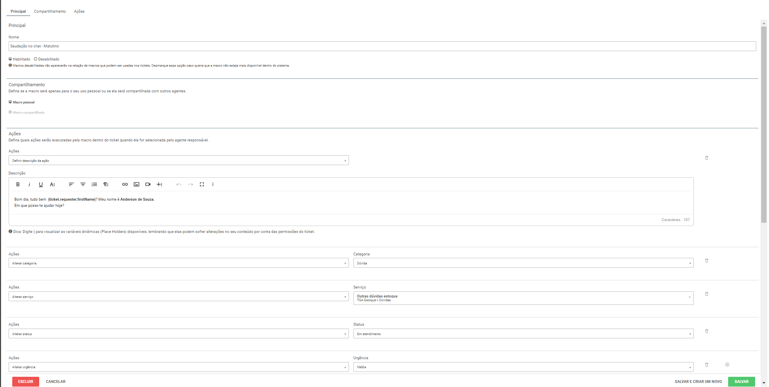Insert a link using the editor toolbar
769x387 pixels.
coord(125,184)
